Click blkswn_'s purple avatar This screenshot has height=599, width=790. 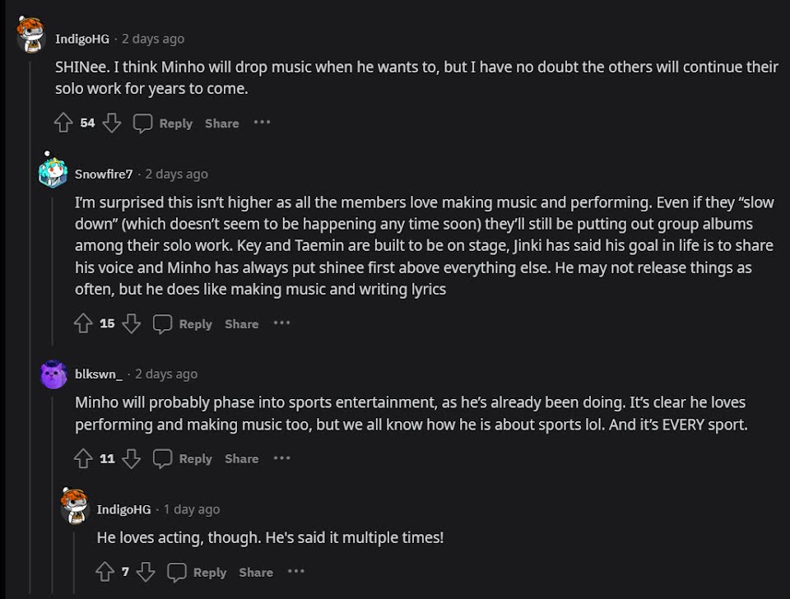(53, 375)
